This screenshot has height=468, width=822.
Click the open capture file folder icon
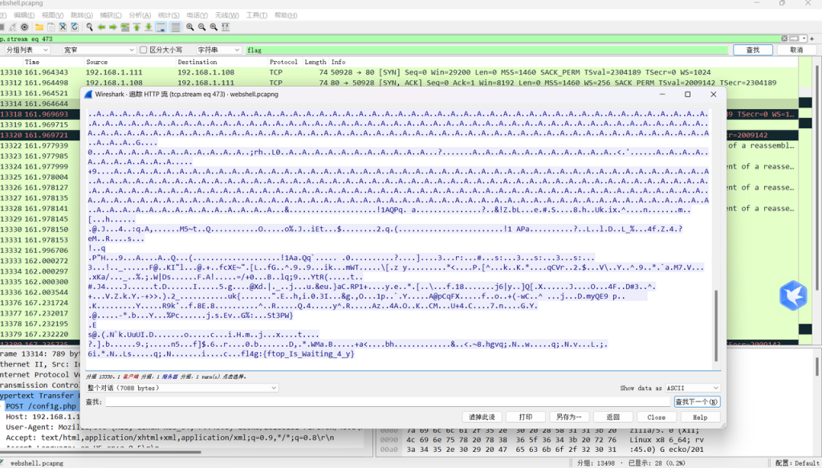(39, 26)
